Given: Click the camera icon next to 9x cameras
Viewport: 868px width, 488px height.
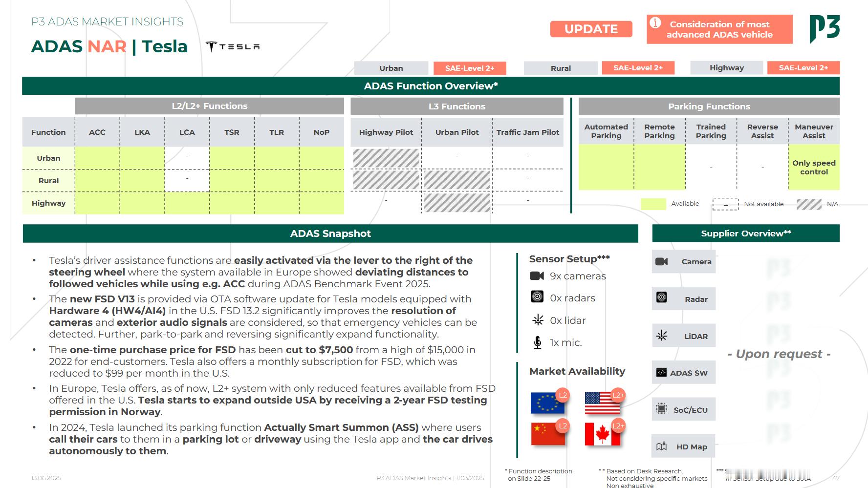Looking at the screenshot, I should tap(537, 276).
